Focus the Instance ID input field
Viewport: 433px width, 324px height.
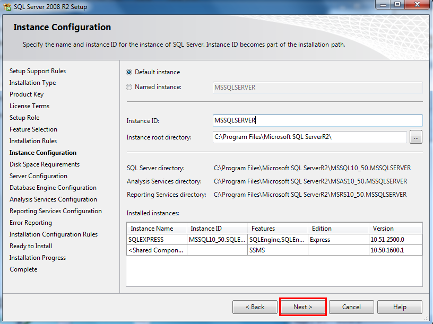tap(317, 120)
